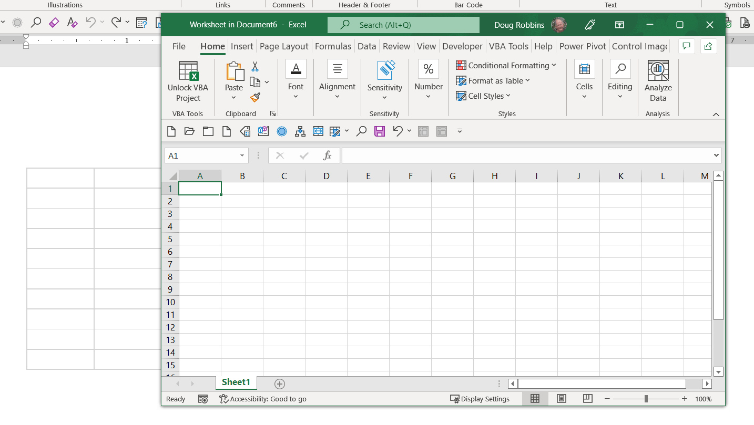Click the Ribbon Display Options icon
Image resolution: width=754 pixels, height=425 pixels.
pos(620,25)
